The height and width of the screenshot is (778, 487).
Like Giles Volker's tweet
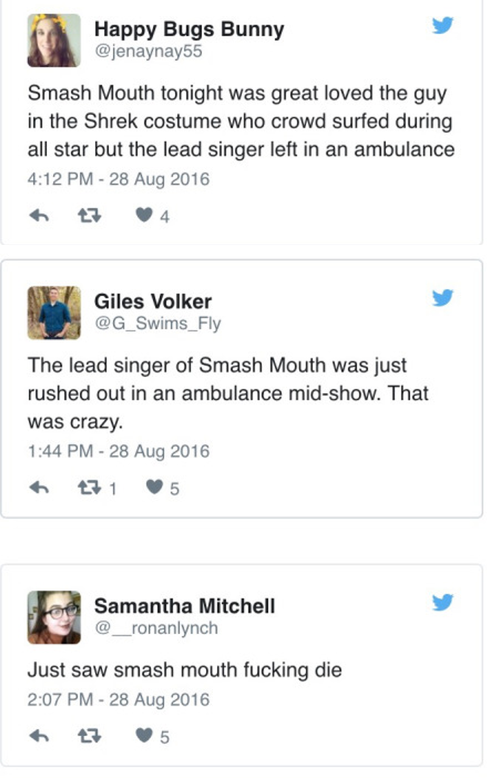point(155,488)
